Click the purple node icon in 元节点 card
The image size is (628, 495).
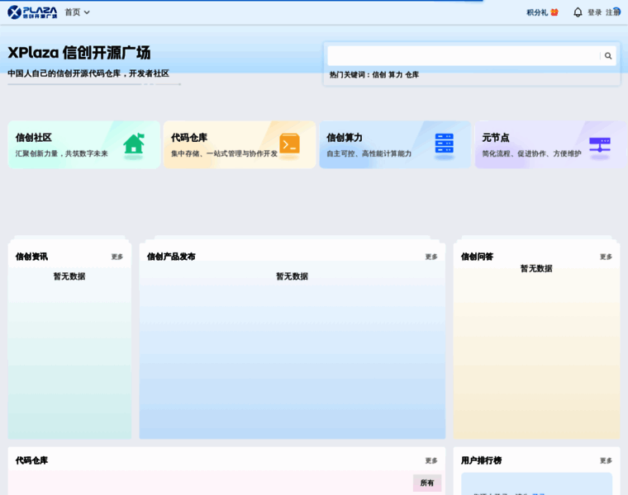coord(600,144)
